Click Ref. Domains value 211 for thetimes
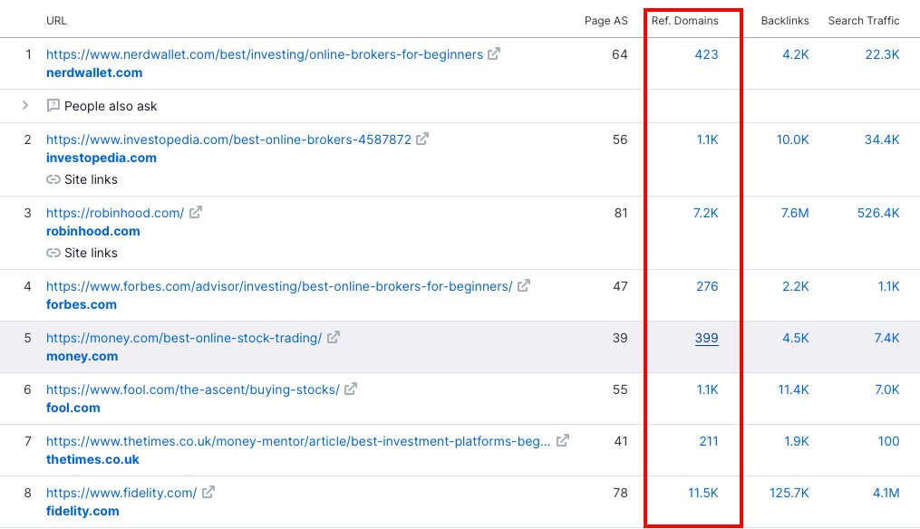The image size is (920, 529). (x=709, y=441)
